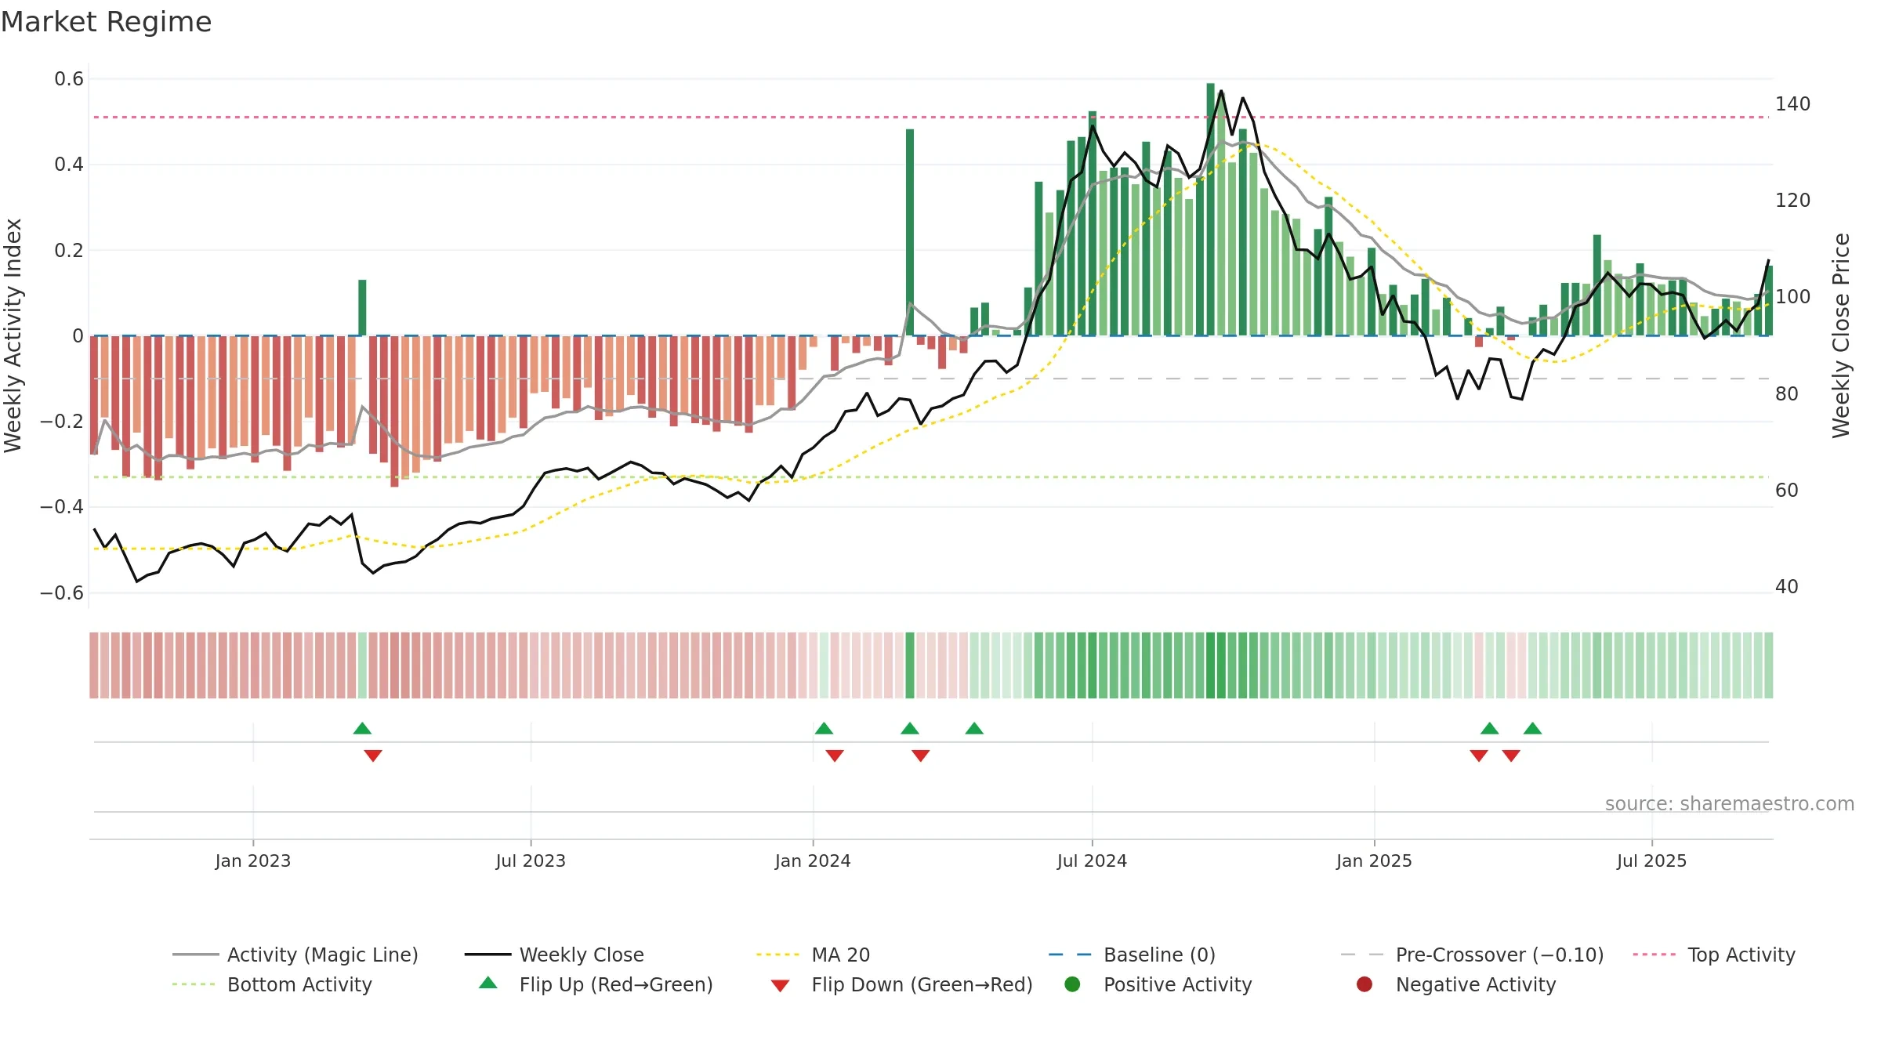Click the Jan 2023 axis label
Image resolution: width=1881 pixels, height=1058 pixels.
coord(253,861)
